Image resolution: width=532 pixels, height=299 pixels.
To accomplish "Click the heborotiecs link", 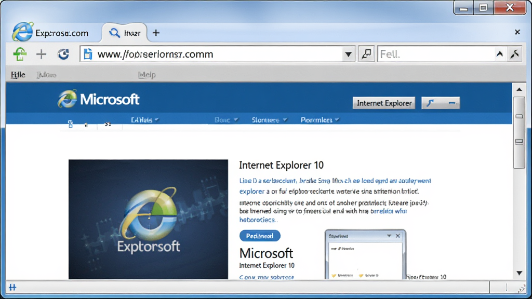I will pyautogui.click(x=258, y=220).
